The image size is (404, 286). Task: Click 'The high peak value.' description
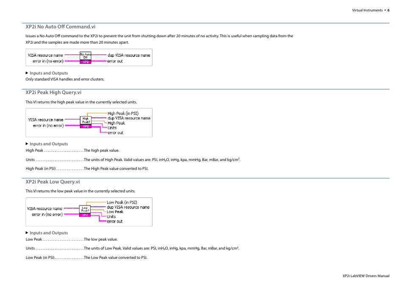[x=102, y=150]
